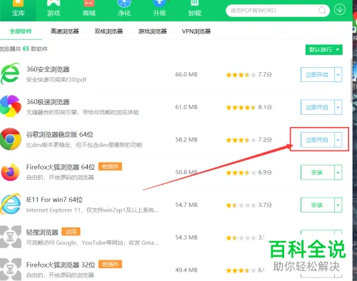Viewport: 357px width, 281px height.
Task: Click 安装 for IE11 For win7
Action: click(x=317, y=205)
